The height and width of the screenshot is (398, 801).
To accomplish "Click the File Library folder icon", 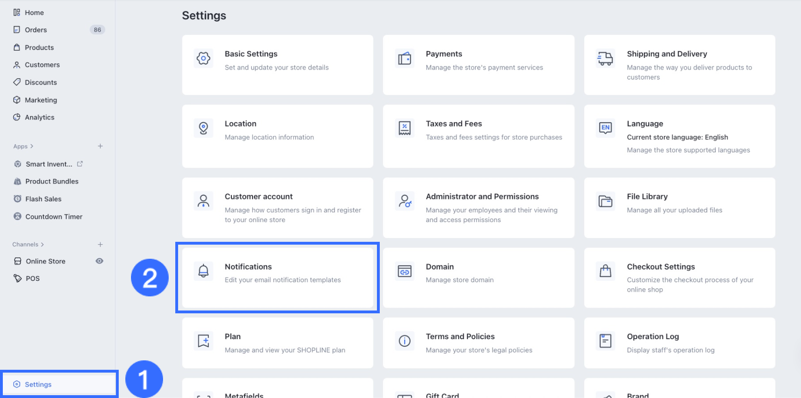I will tap(605, 201).
